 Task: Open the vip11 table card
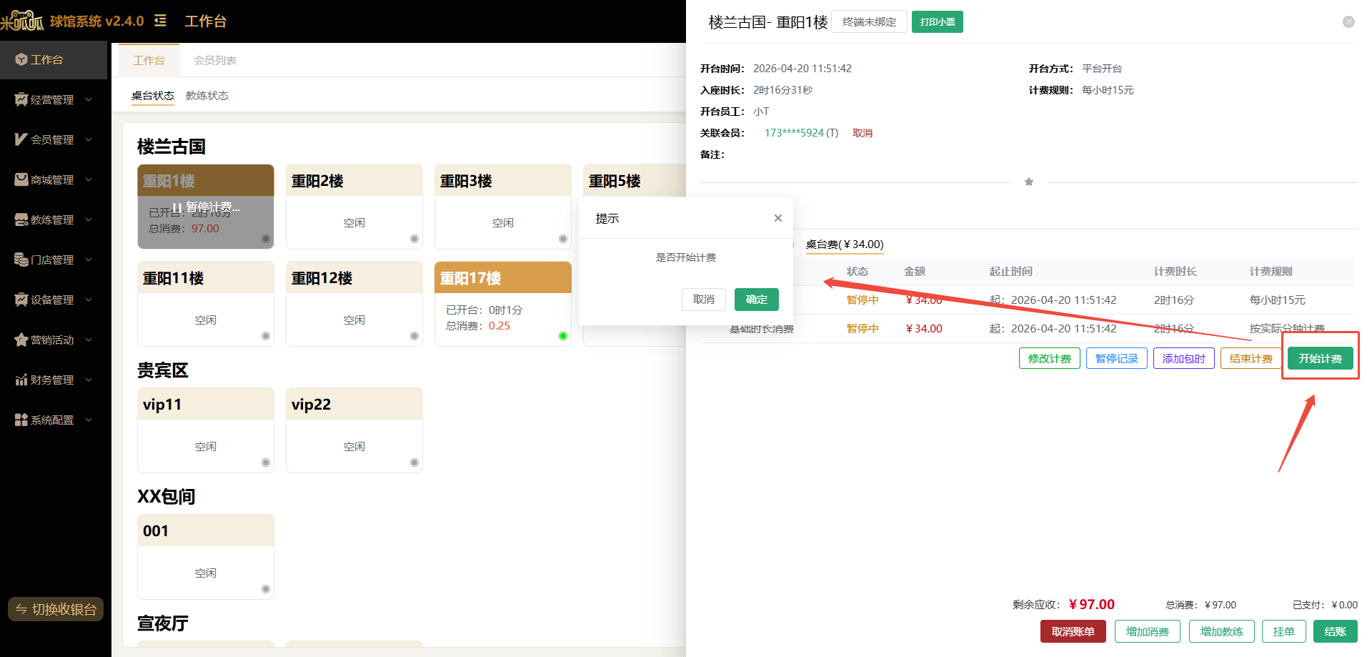tap(206, 430)
